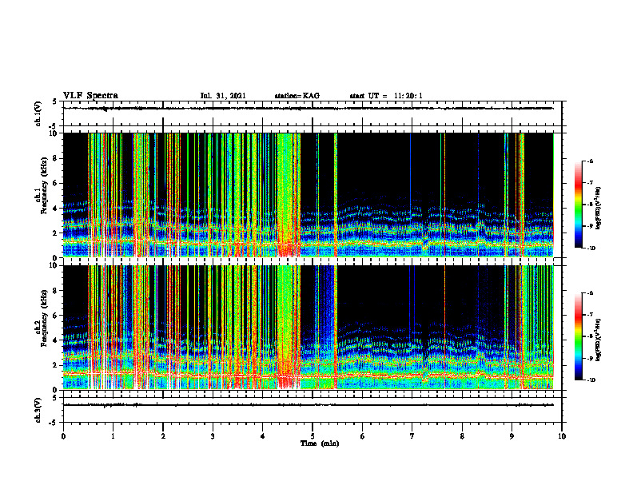Click the "-8" label on ch.1 color scale
The width and height of the screenshot is (633, 489).
click(x=590, y=205)
